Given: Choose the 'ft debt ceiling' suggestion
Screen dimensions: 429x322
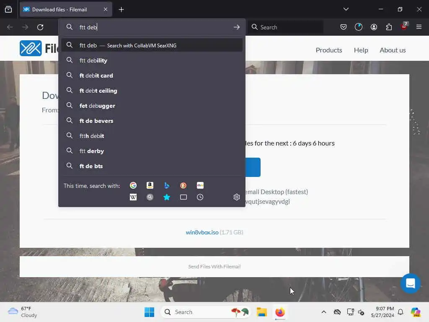Looking at the screenshot, I should point(152,91).
